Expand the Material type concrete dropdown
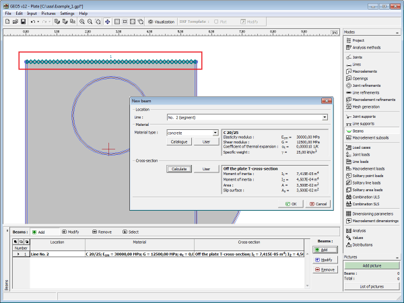This screenshot has height=303, width=404. coord(215,133)
